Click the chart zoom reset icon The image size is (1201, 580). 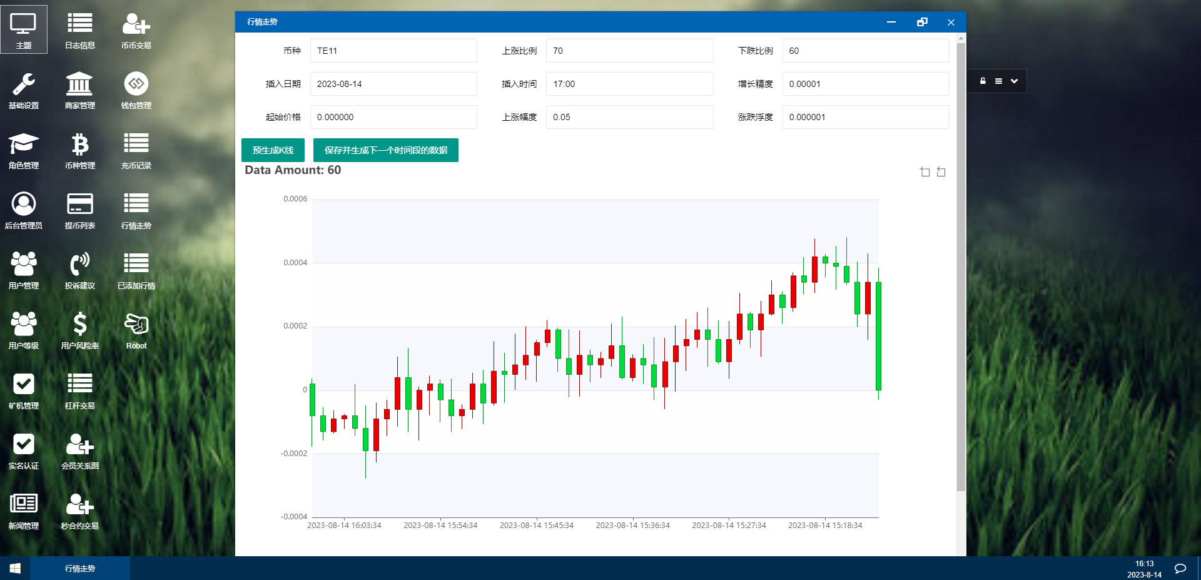click(941, 172)
